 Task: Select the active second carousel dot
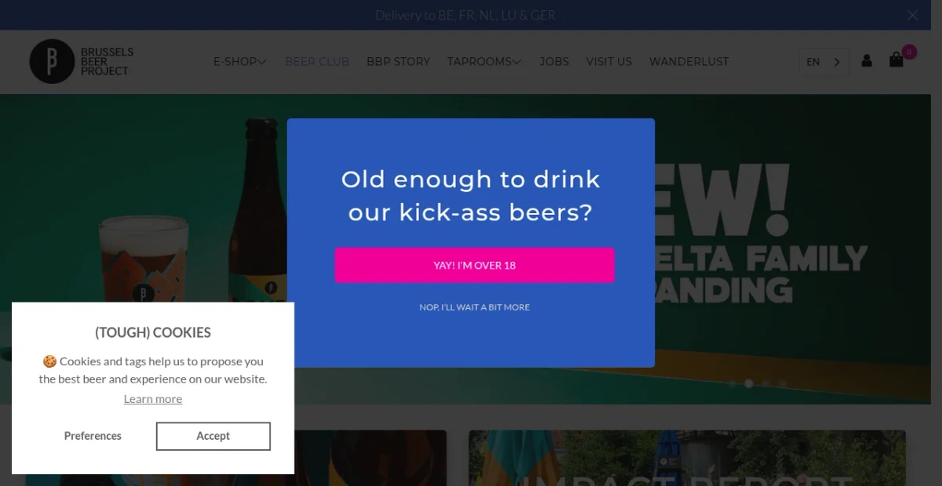[x=749, y=383]
